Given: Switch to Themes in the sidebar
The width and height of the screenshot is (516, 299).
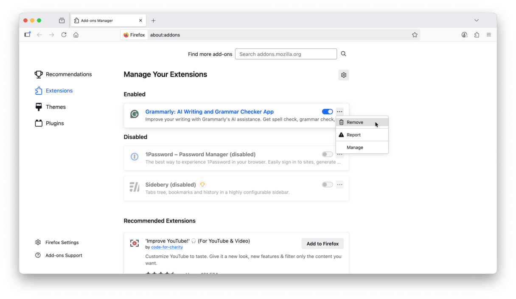Looking at the screenshot, I should pos(56,107).
